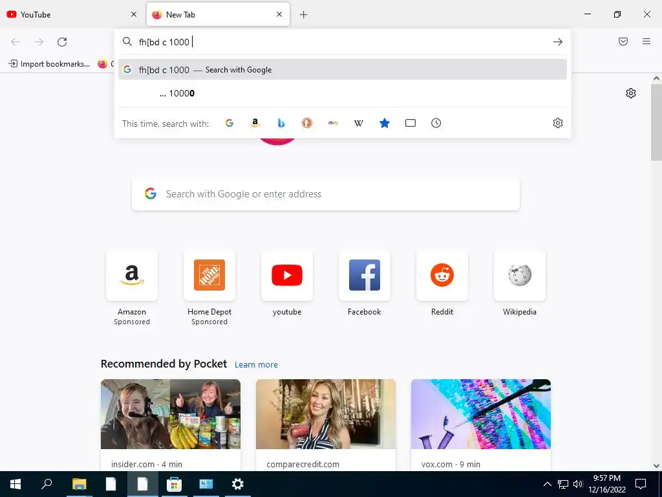
Task: Click the scrollbar down arrow
Action: 656,466
